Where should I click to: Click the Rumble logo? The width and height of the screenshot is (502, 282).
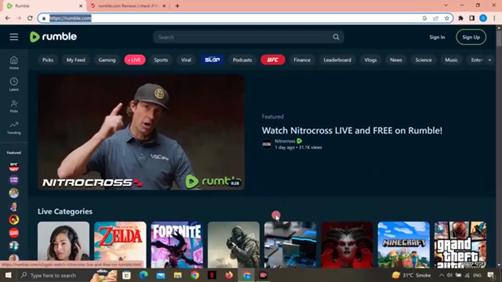53,37
